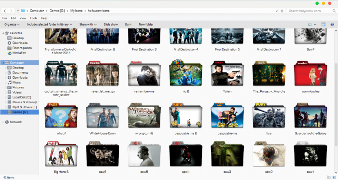Image resolution: width=338 pixels, height=180 pixels.
Task: Open the what if folder icon
Action: pyautogui.click(x=61, y=115)
